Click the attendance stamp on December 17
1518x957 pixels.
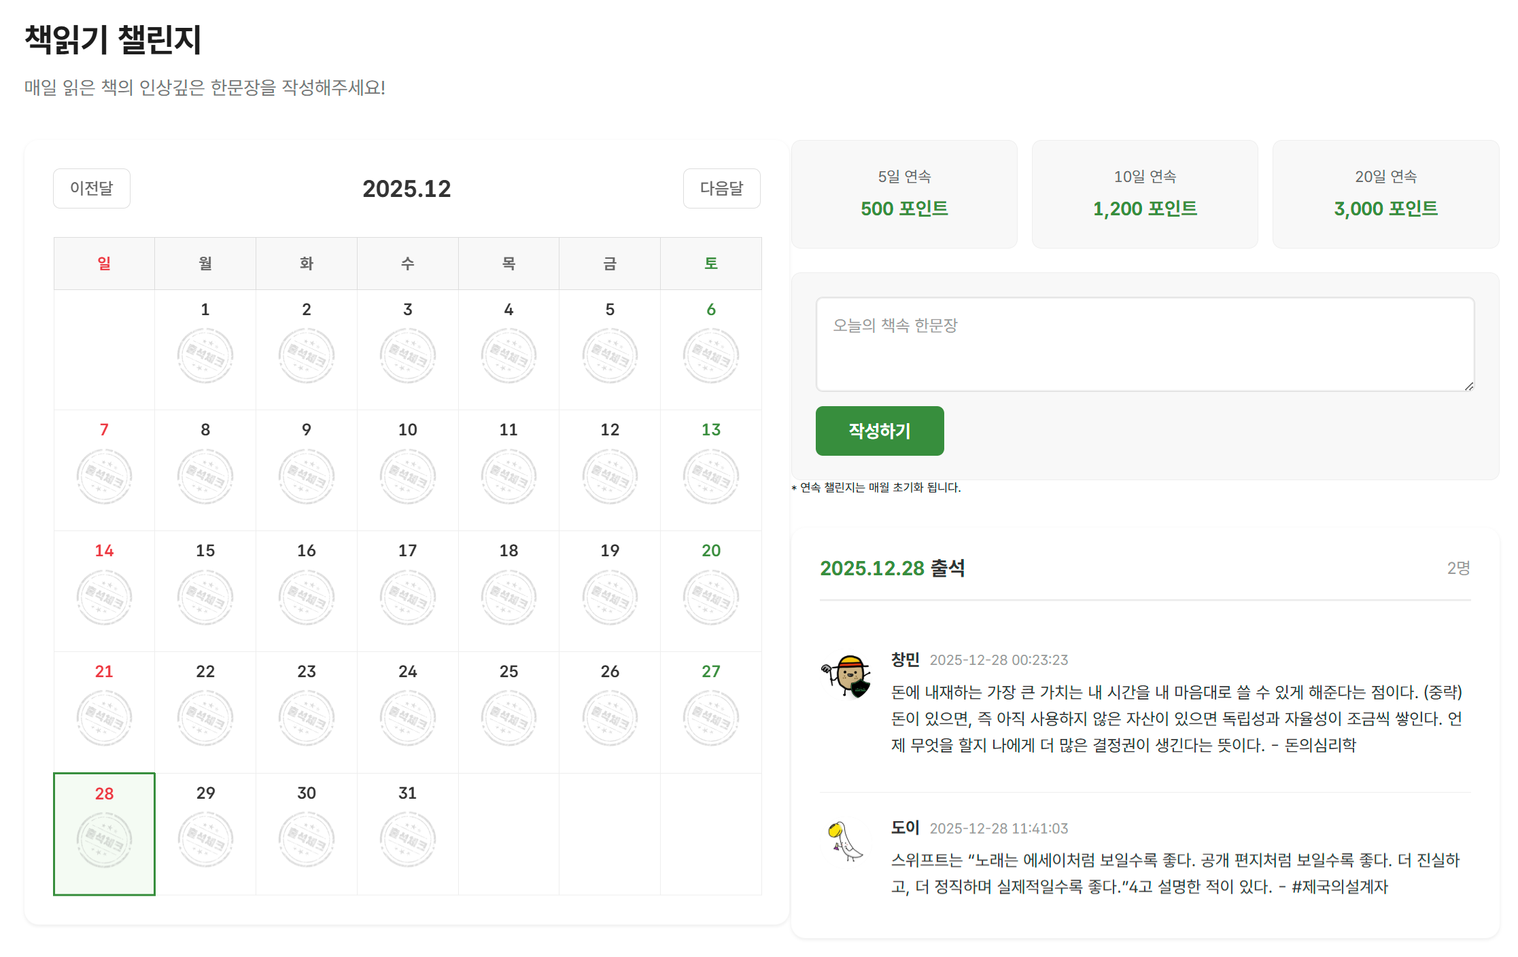(407, 597)
